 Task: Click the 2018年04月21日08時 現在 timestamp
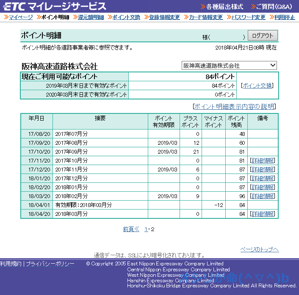pos(246,48)
